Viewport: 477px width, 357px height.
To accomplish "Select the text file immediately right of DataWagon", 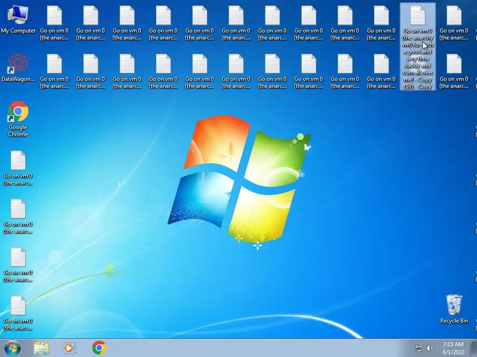I will [x=55, y=71].
